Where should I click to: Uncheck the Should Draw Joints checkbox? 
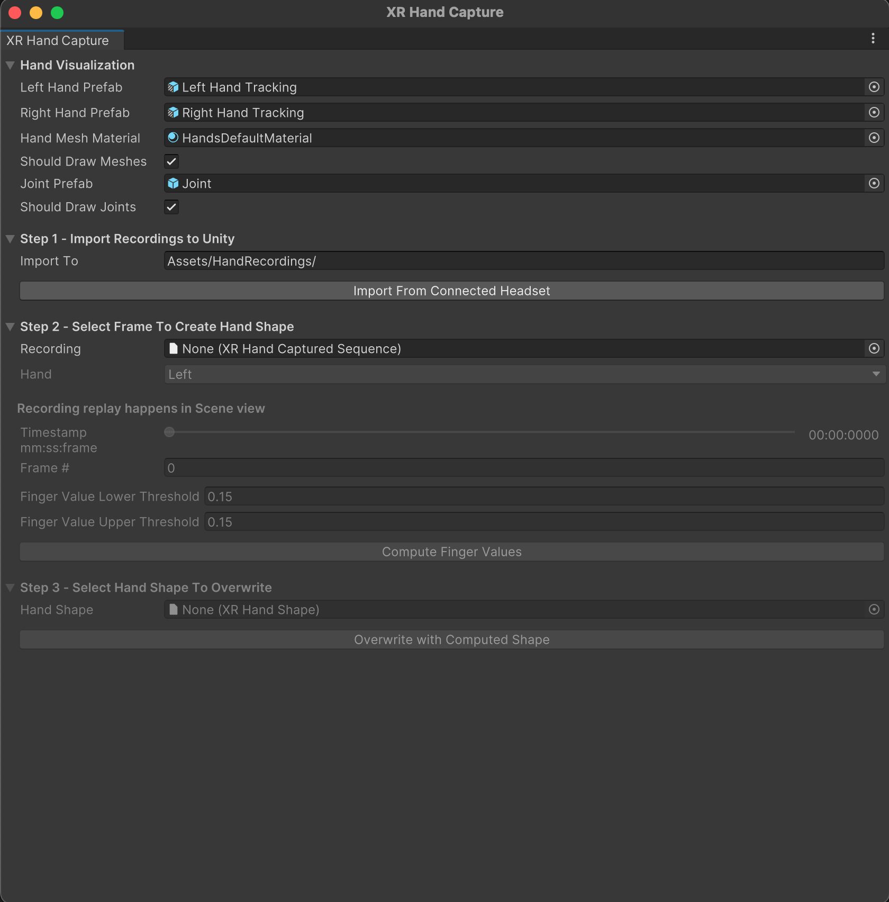[x=171, y=207]
